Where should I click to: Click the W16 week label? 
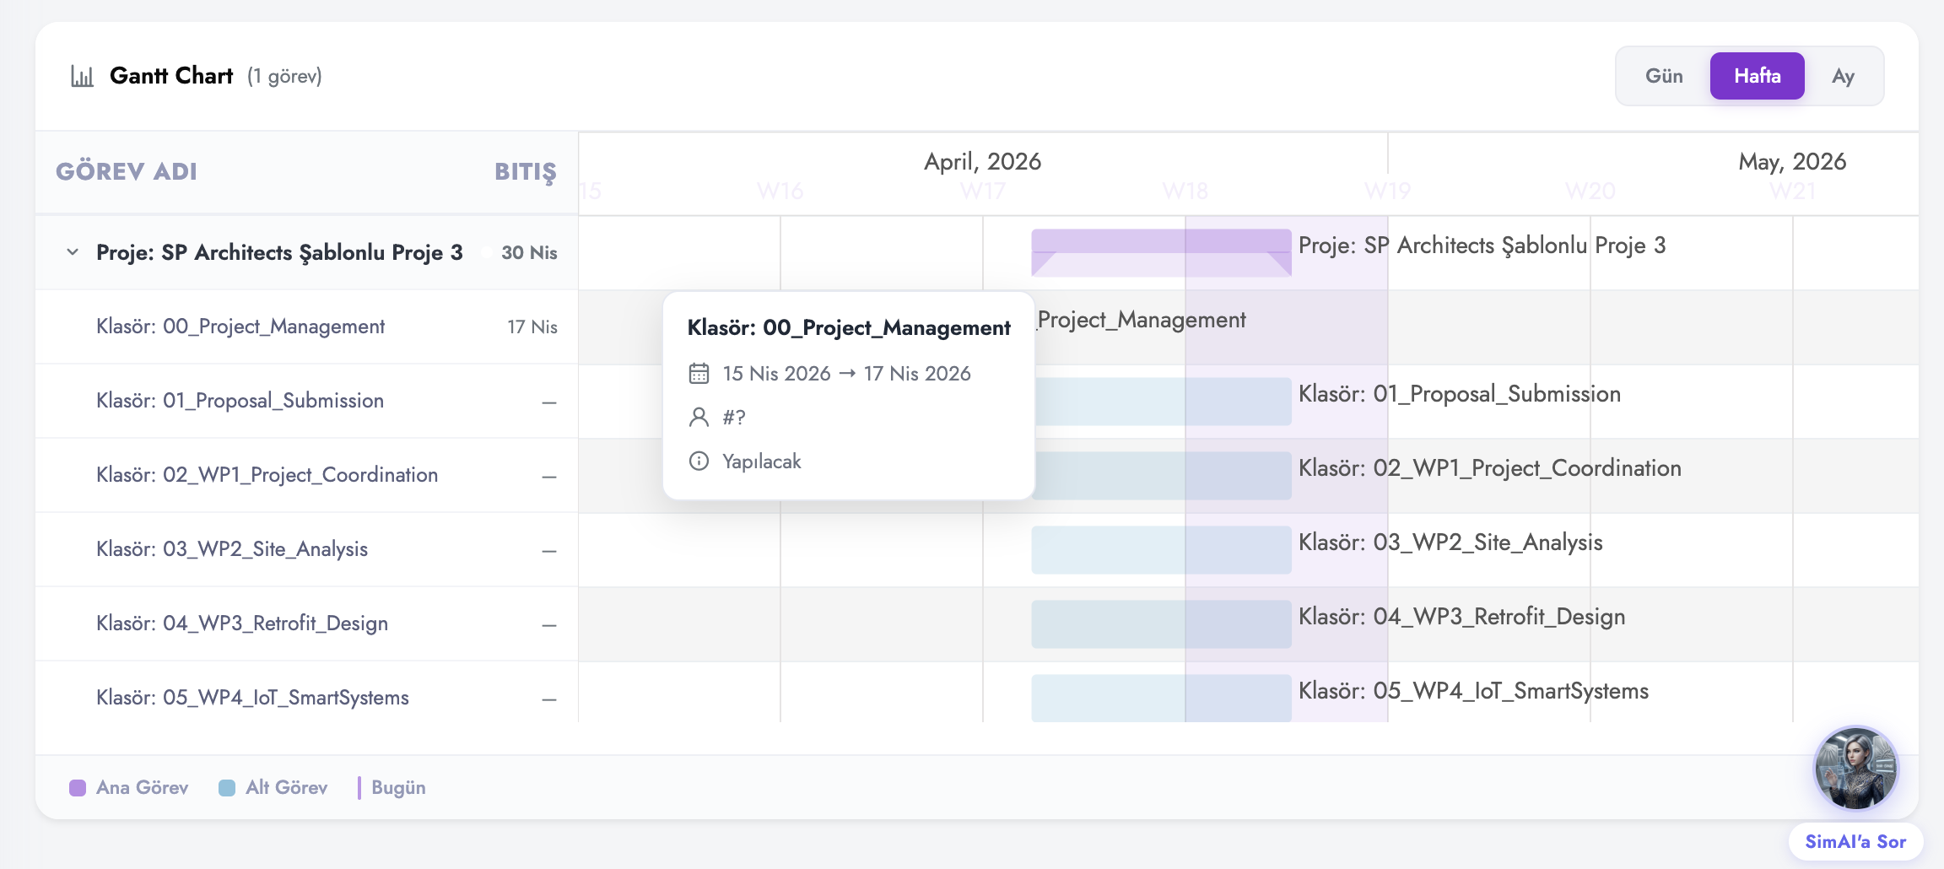tap(780, 192)
